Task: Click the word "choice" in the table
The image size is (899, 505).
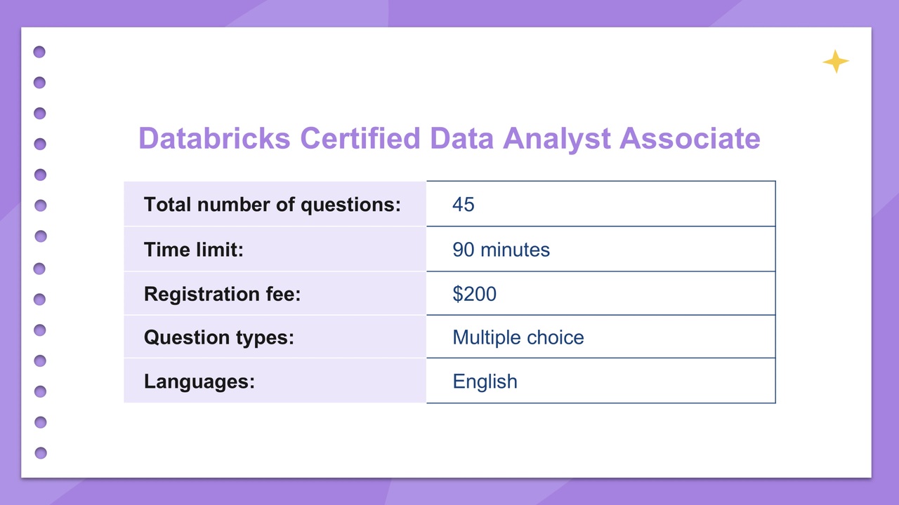Action: point(556,337)
